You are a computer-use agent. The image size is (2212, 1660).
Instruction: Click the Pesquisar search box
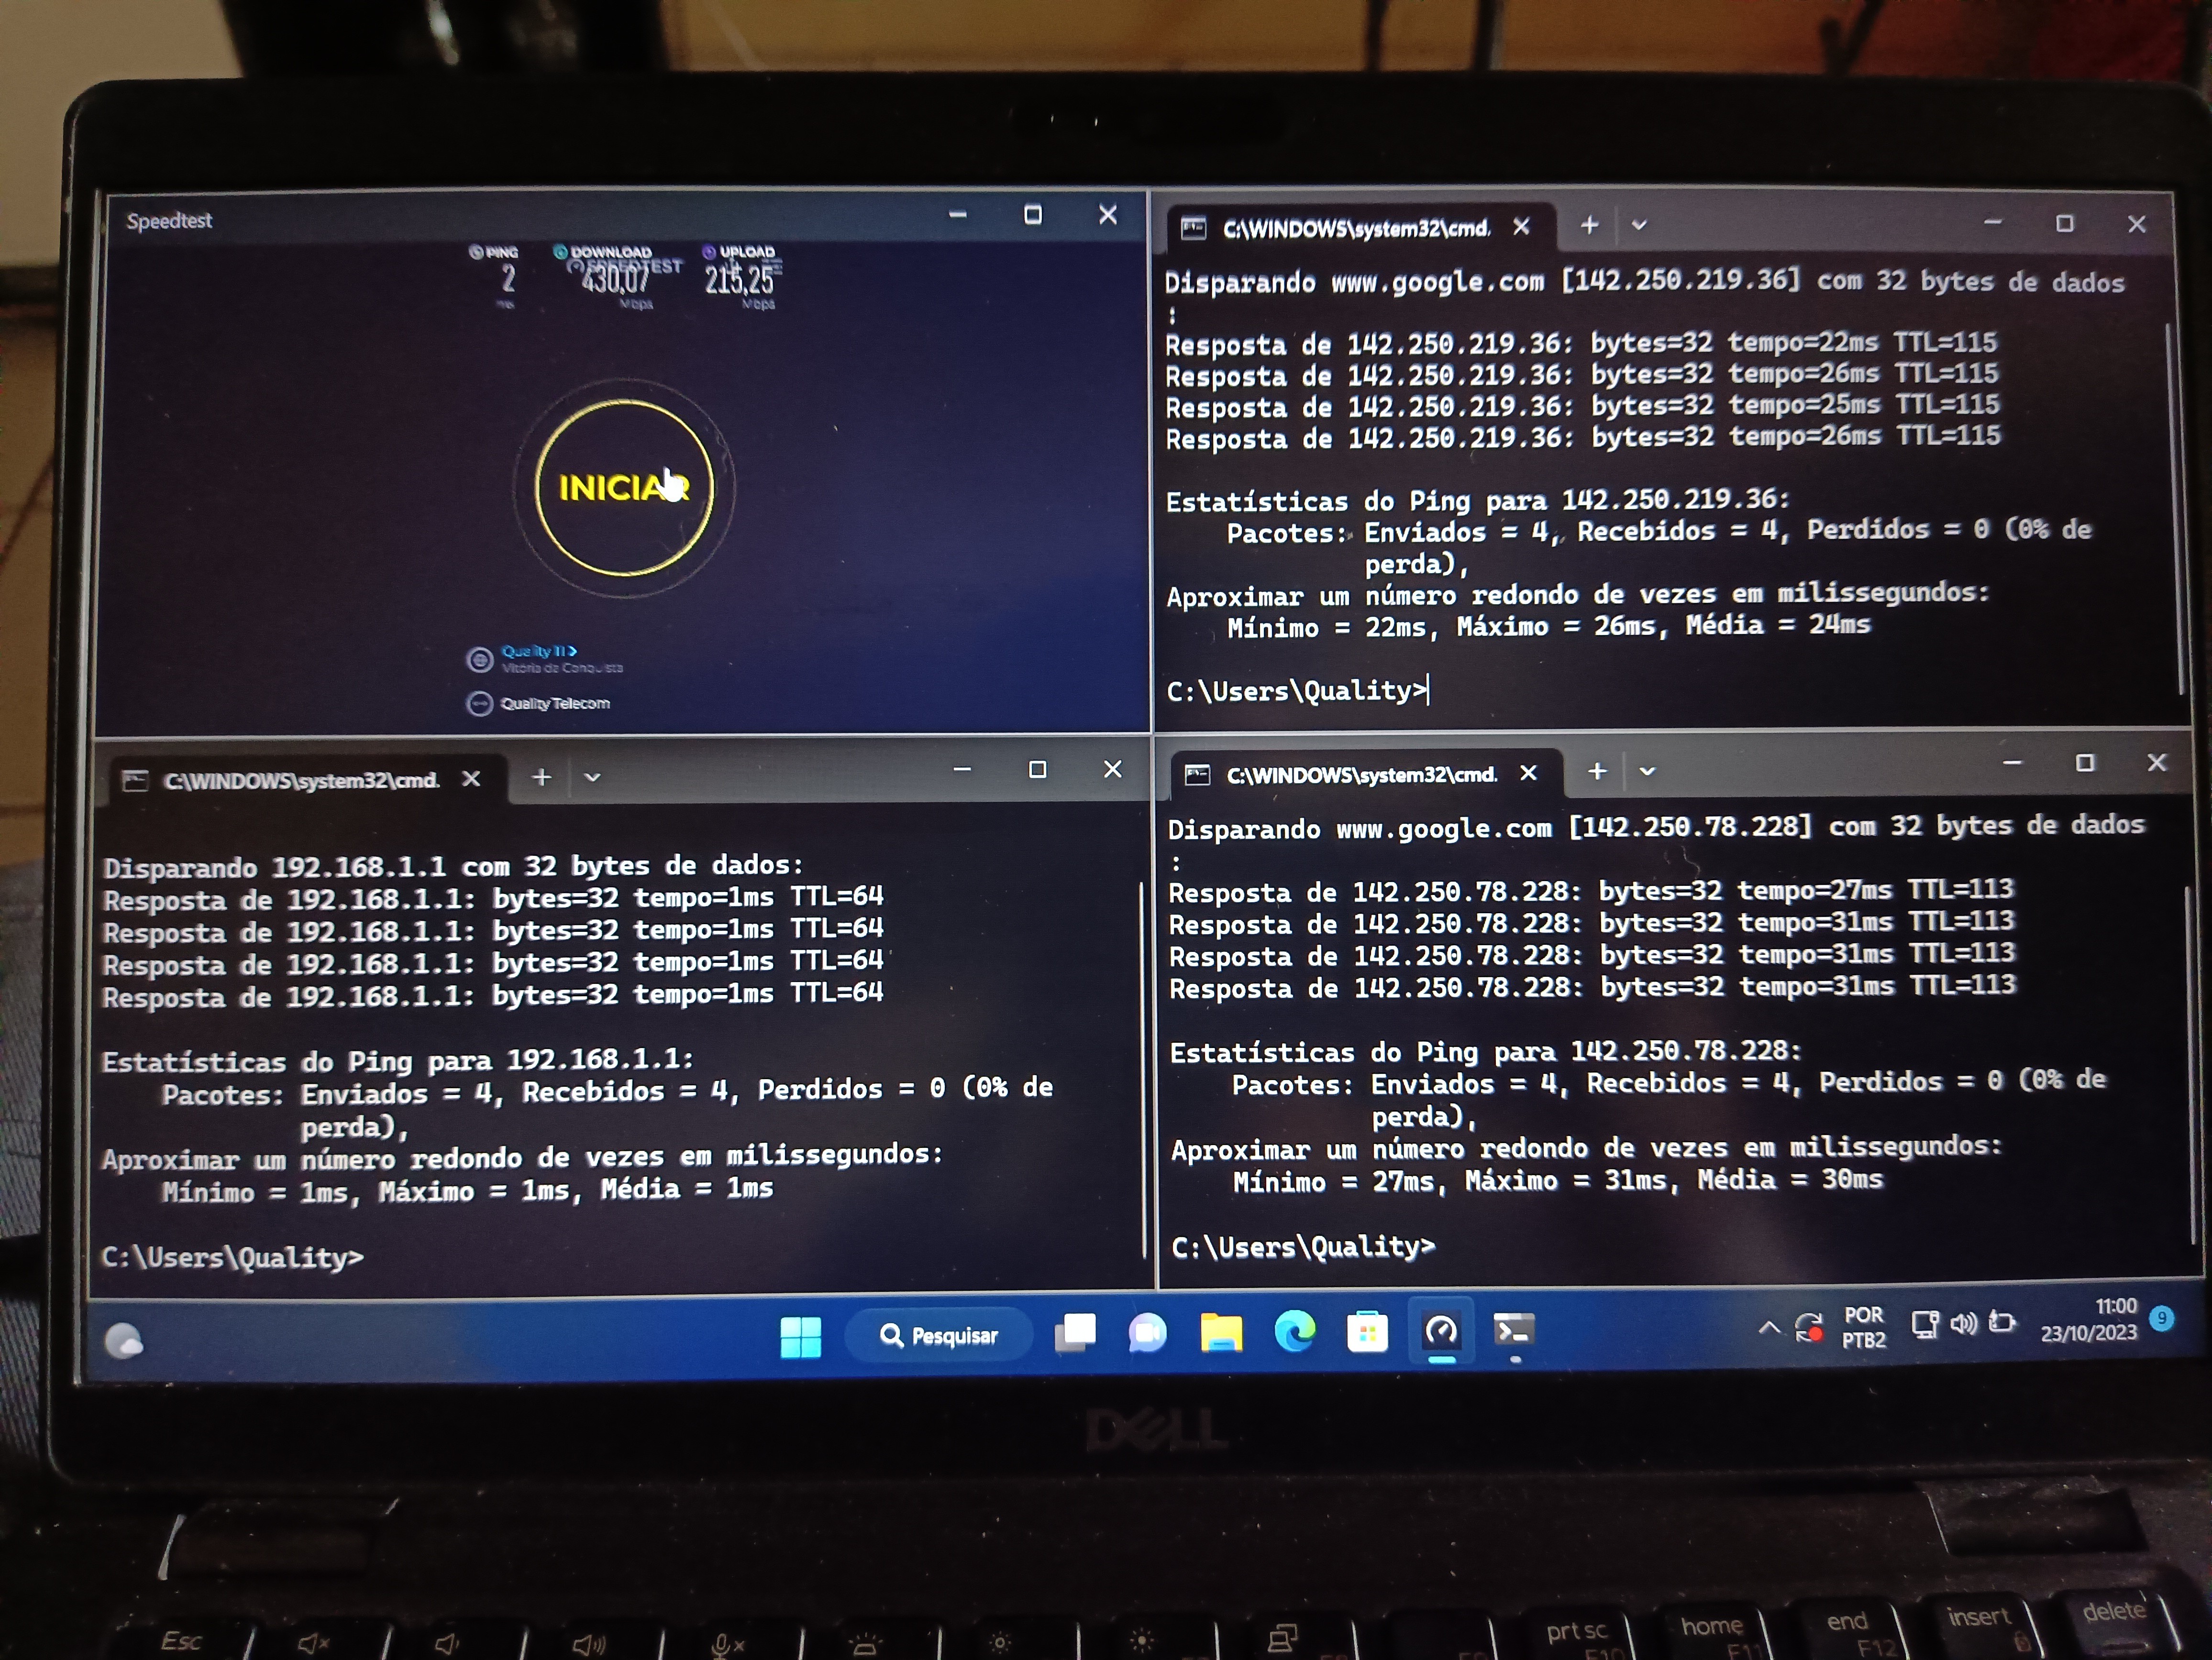point(940,1335)
